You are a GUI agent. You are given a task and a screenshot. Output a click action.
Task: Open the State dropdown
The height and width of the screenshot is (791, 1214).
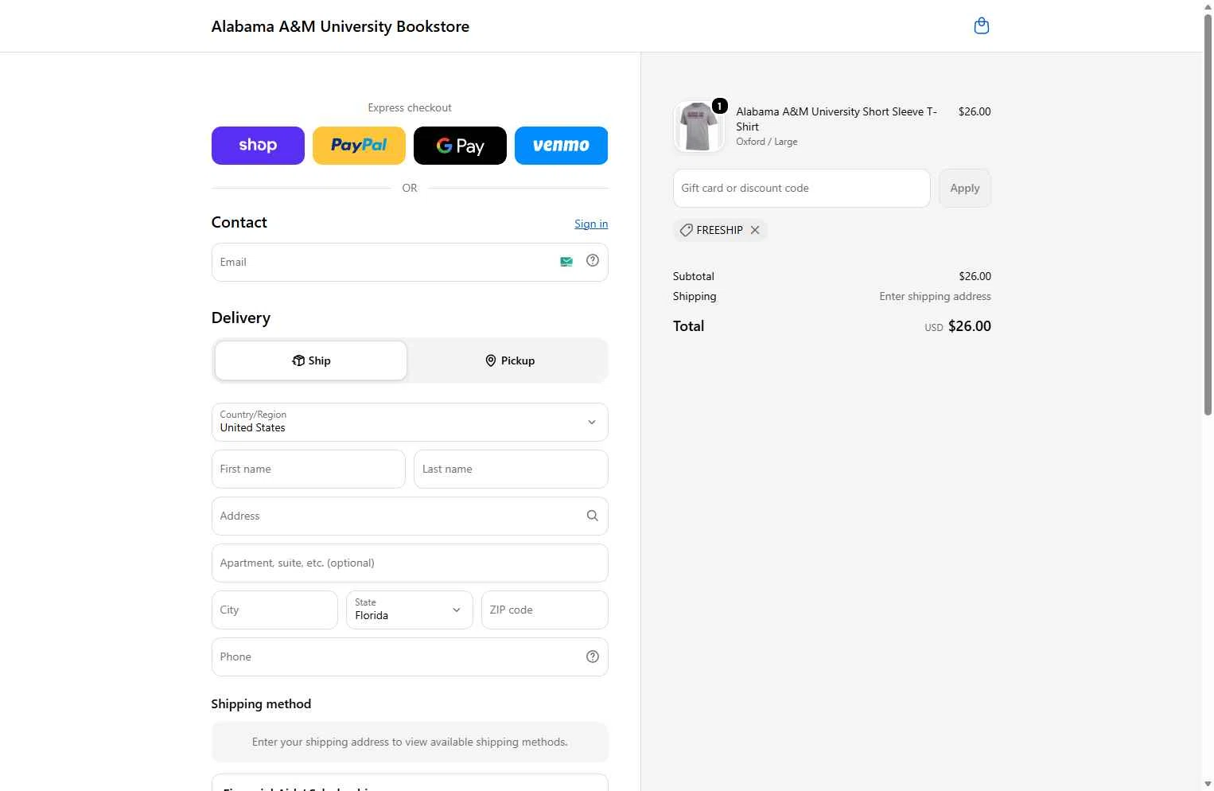[x=410, y=610]
